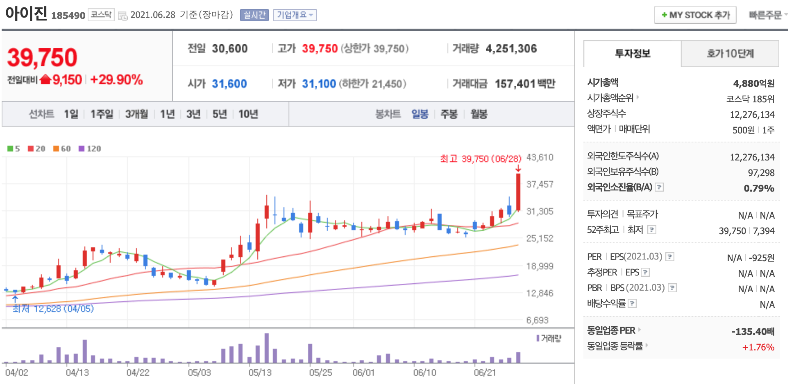Viewport: 794px width, 384px height.
Task: Click the help icon next to 외국인소진율(B/A)
Action: 659,187
